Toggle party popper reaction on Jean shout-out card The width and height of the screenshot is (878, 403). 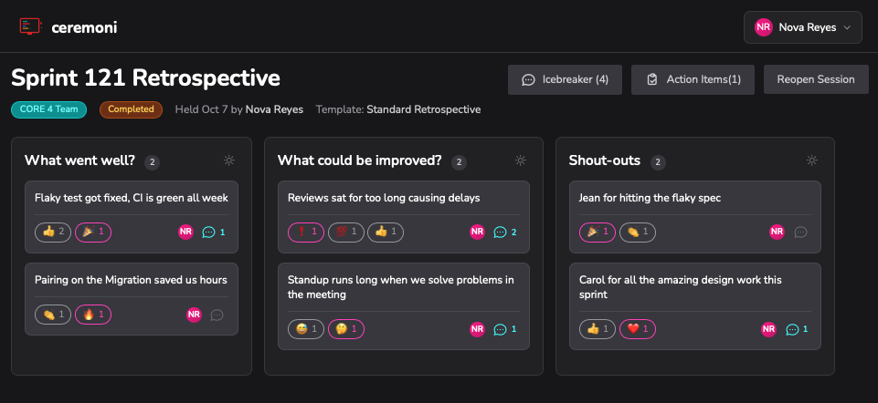tap(598, 232)
